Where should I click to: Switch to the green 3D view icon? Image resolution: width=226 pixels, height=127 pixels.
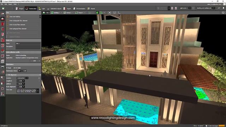[x=97, y=13]
